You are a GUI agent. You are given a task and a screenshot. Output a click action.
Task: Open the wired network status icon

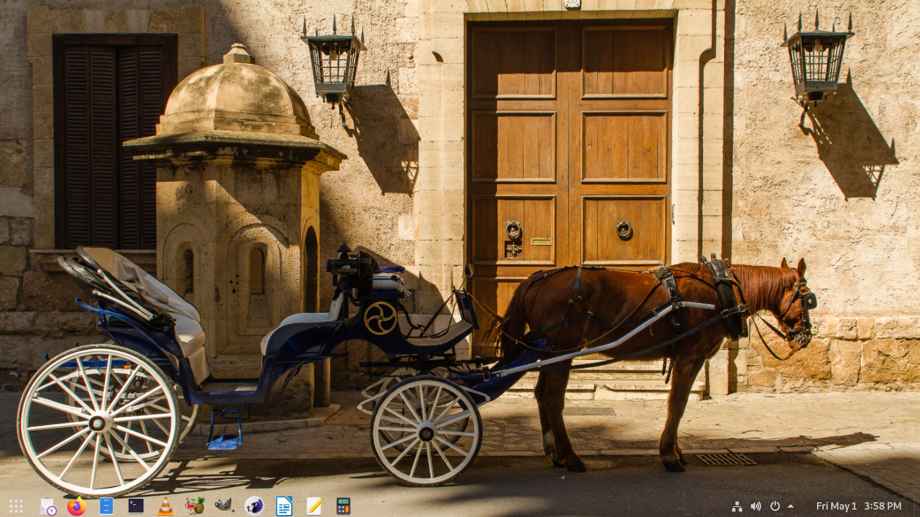point(737,506)
